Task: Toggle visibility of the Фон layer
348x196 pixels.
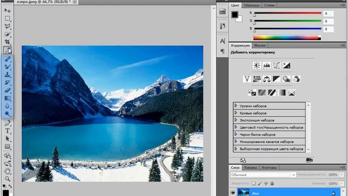Action: (x=233, y=193)
